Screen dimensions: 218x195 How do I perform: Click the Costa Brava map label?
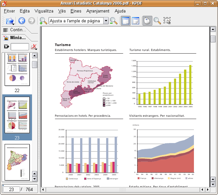(105, 76)
